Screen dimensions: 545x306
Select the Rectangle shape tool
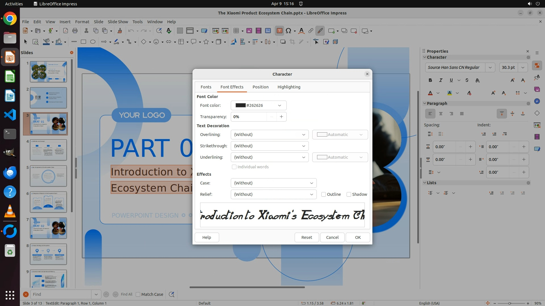[83, 42]
